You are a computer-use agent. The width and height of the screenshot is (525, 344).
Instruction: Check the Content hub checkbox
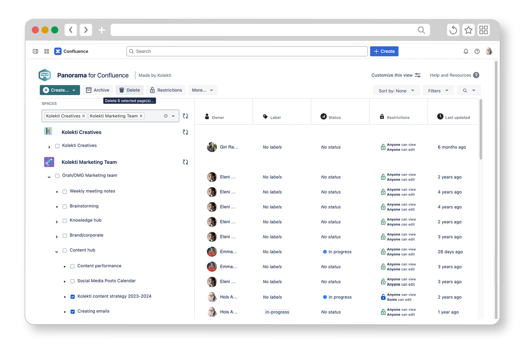(65, 251)
